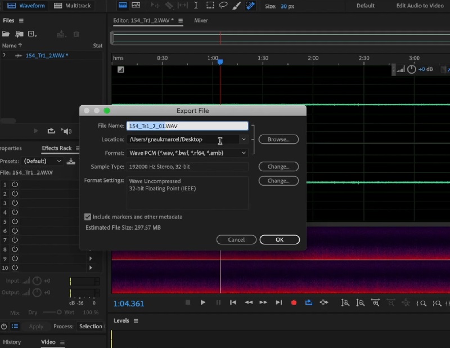
Task: Toggle the Loop Playback transport icon
Action: 309,302
